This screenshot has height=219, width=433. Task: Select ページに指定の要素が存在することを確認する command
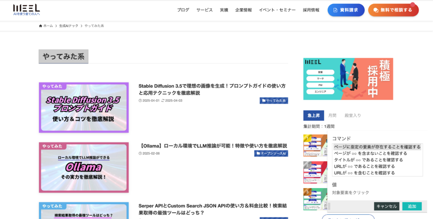pos(377,147)
